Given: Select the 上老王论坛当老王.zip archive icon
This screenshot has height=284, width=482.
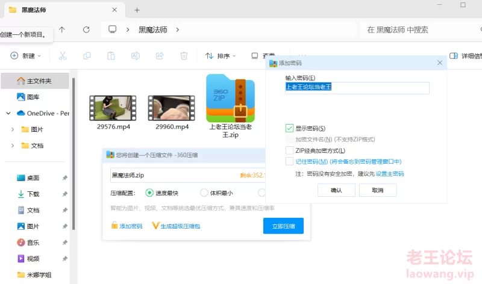Looking at the screenshot, I should pos(231,98).
